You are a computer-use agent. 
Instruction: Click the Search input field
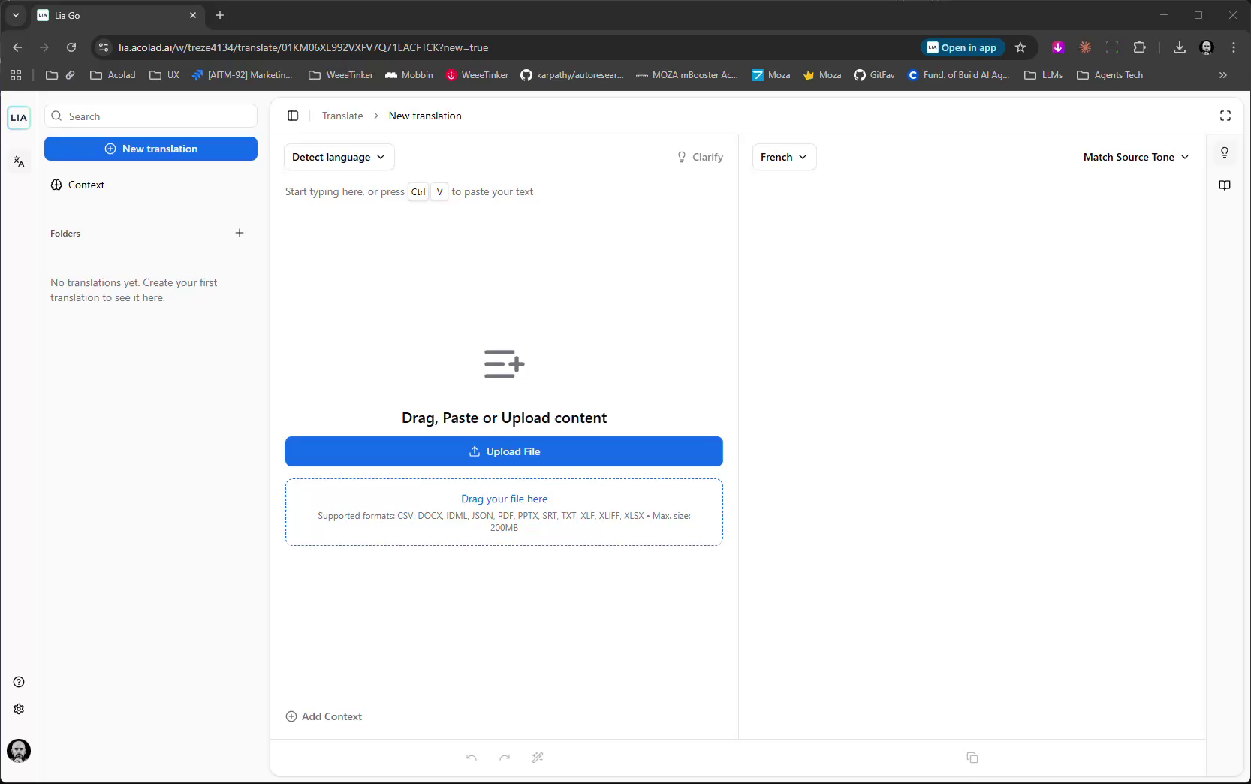pos(158,116)
